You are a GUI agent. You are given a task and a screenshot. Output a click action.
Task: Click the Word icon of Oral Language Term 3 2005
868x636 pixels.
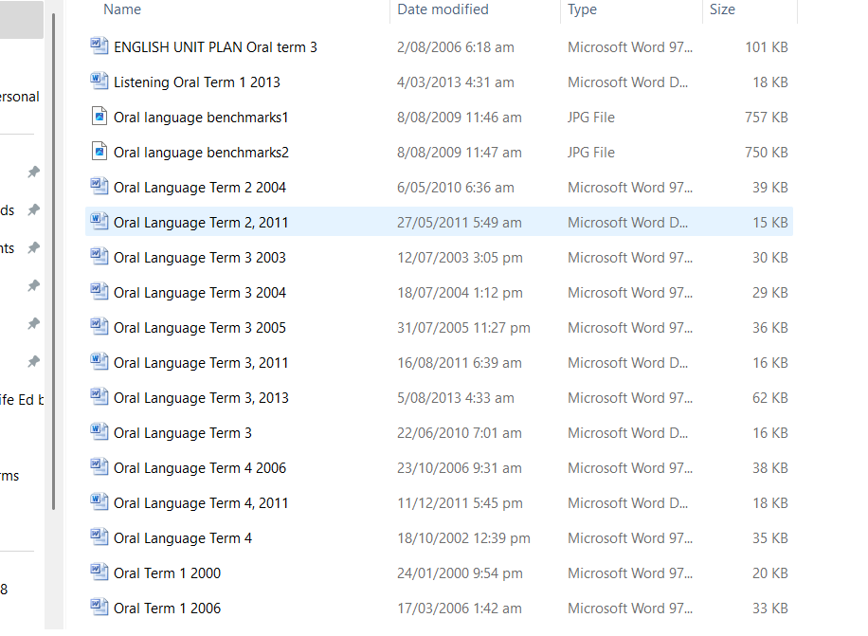pos(99,327)
